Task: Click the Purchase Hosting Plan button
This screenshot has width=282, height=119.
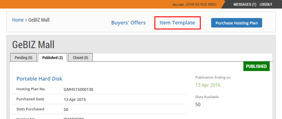Action: point(237,23)
